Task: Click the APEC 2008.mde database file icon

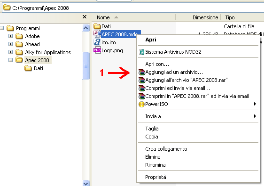Action: tap(97, 34)
